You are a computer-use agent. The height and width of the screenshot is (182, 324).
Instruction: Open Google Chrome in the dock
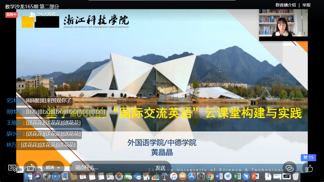coord(210,177)
